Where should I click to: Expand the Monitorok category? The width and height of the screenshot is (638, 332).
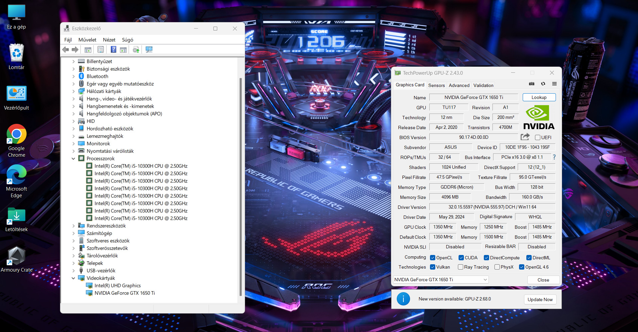[73, 144]
